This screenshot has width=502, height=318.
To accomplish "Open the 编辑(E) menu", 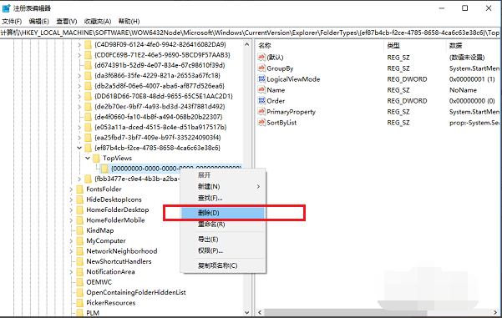I will [38, 22].
